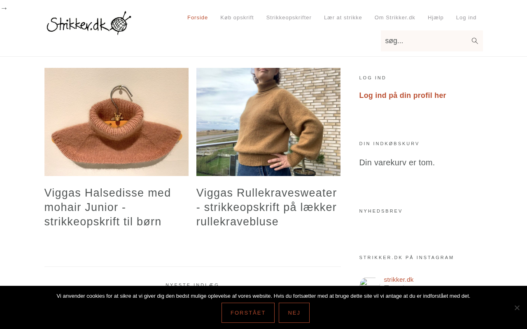This screenshot has width=527, height=329.
Task: Open Viggas Halsedisse photo thumbnail
Action: [x=117, y=122]
